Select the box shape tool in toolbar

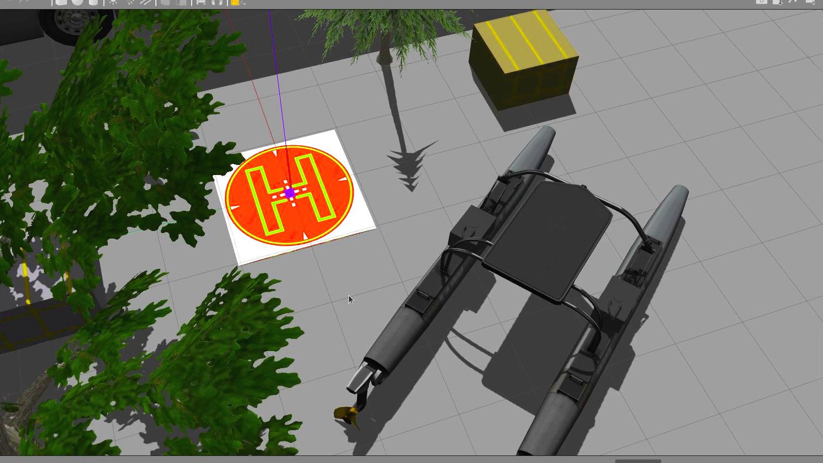coord(61,2)
